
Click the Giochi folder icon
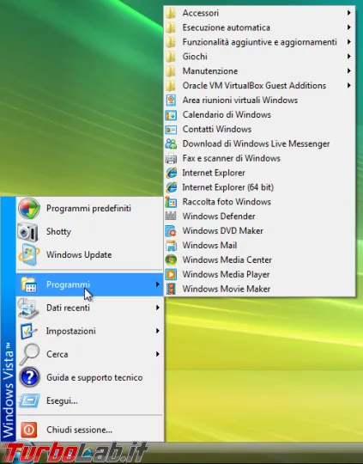tap(171, 57)
